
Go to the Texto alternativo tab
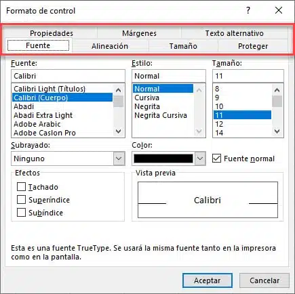234,33
